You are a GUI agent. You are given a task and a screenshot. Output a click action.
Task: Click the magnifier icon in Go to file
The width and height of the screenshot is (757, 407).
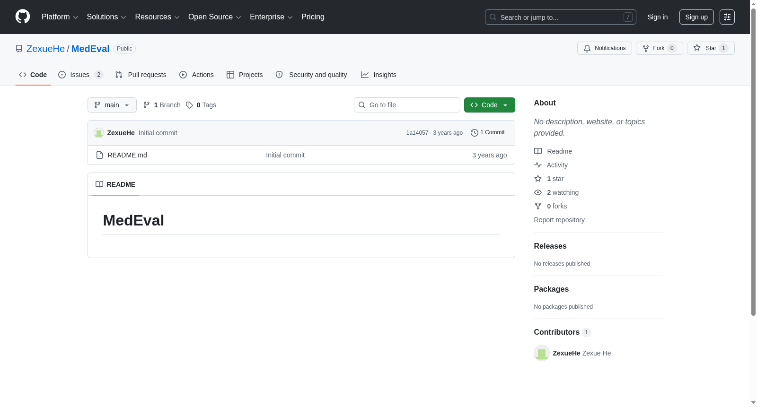coord(362,105)
